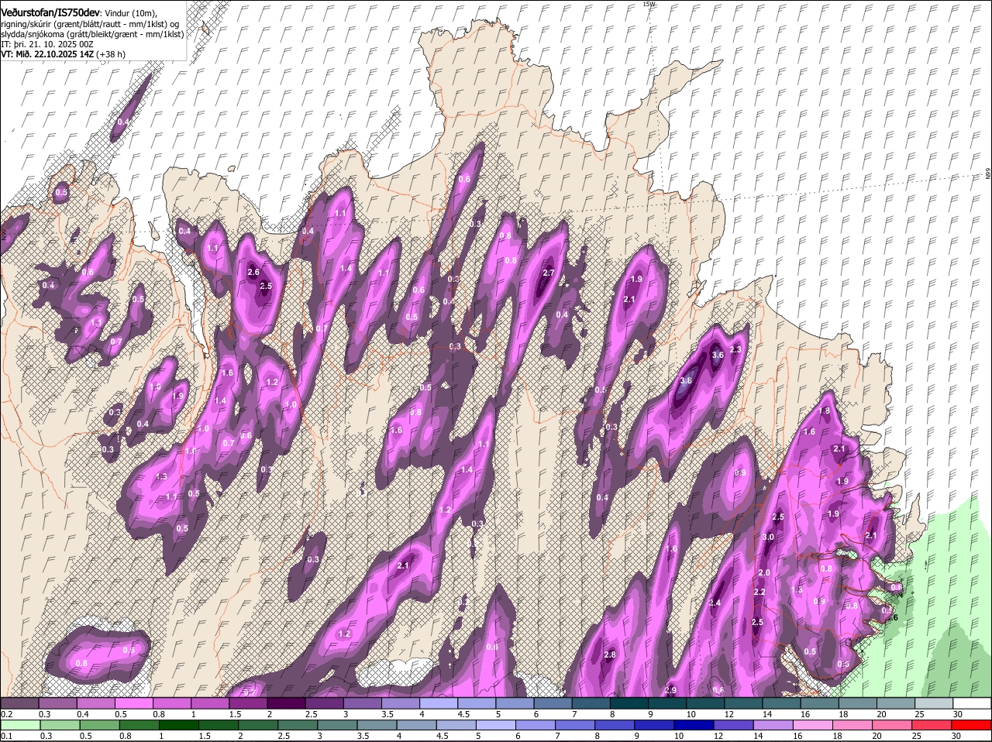Pick the lower legend violet swatch at 14
This screenshot has height=742, width=992.
point(772,726)
